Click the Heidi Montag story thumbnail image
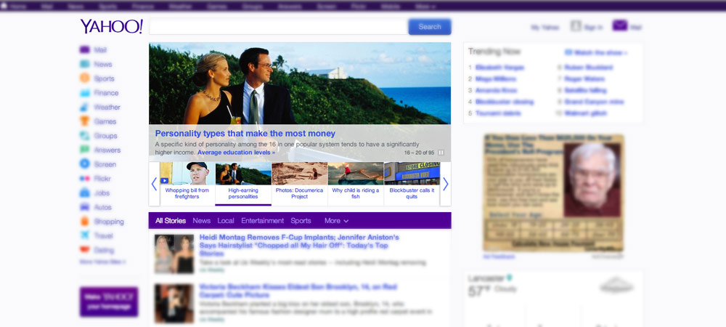Viewport: 726px width, 327px height. point(174,254)
